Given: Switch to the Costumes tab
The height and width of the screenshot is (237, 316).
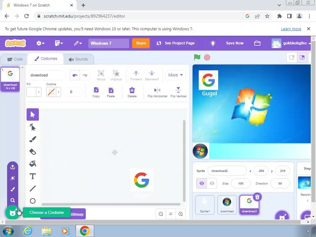Looking at the screenshot, I should (46, 59).
